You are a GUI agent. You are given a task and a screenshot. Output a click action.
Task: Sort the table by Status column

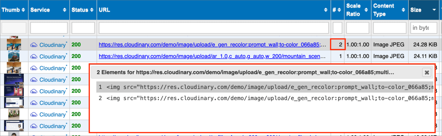coord(92,10)
